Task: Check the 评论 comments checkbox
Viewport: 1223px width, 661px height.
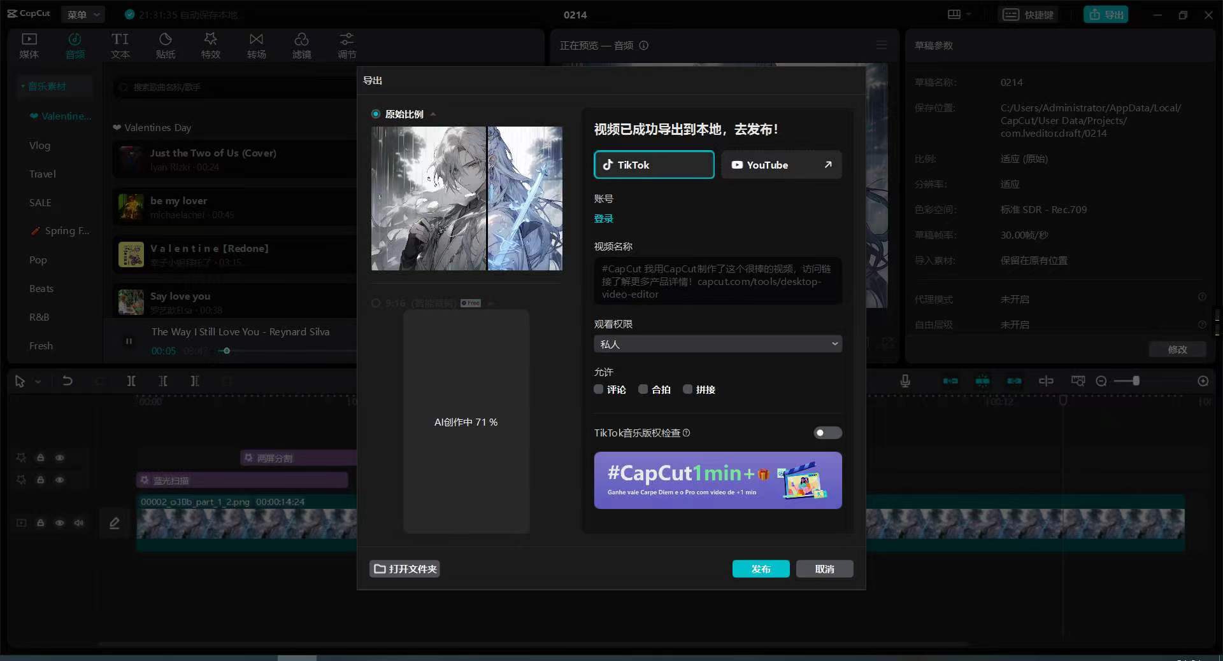Action: coord(598,389)
